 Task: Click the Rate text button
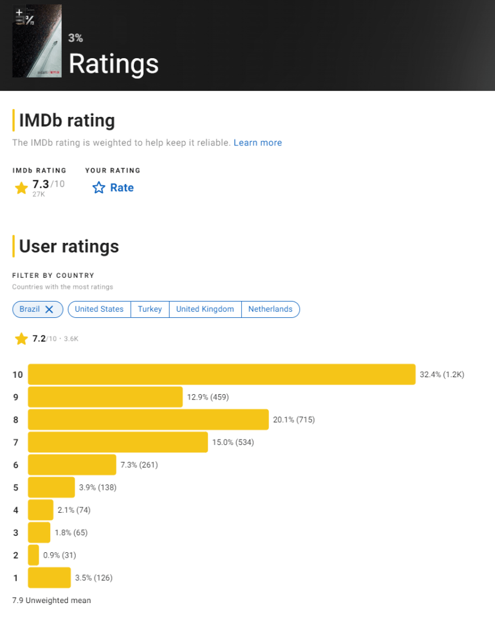tap(122, 188)
